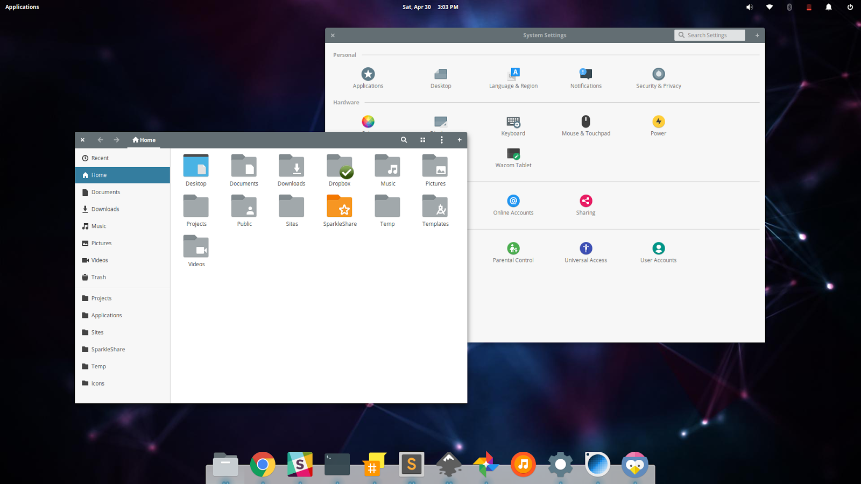
Task: Click the Home path tab
Action: point(144,140)
